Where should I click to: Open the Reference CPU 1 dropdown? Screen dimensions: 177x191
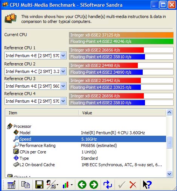pyautogui.click(x=63, y=56)
